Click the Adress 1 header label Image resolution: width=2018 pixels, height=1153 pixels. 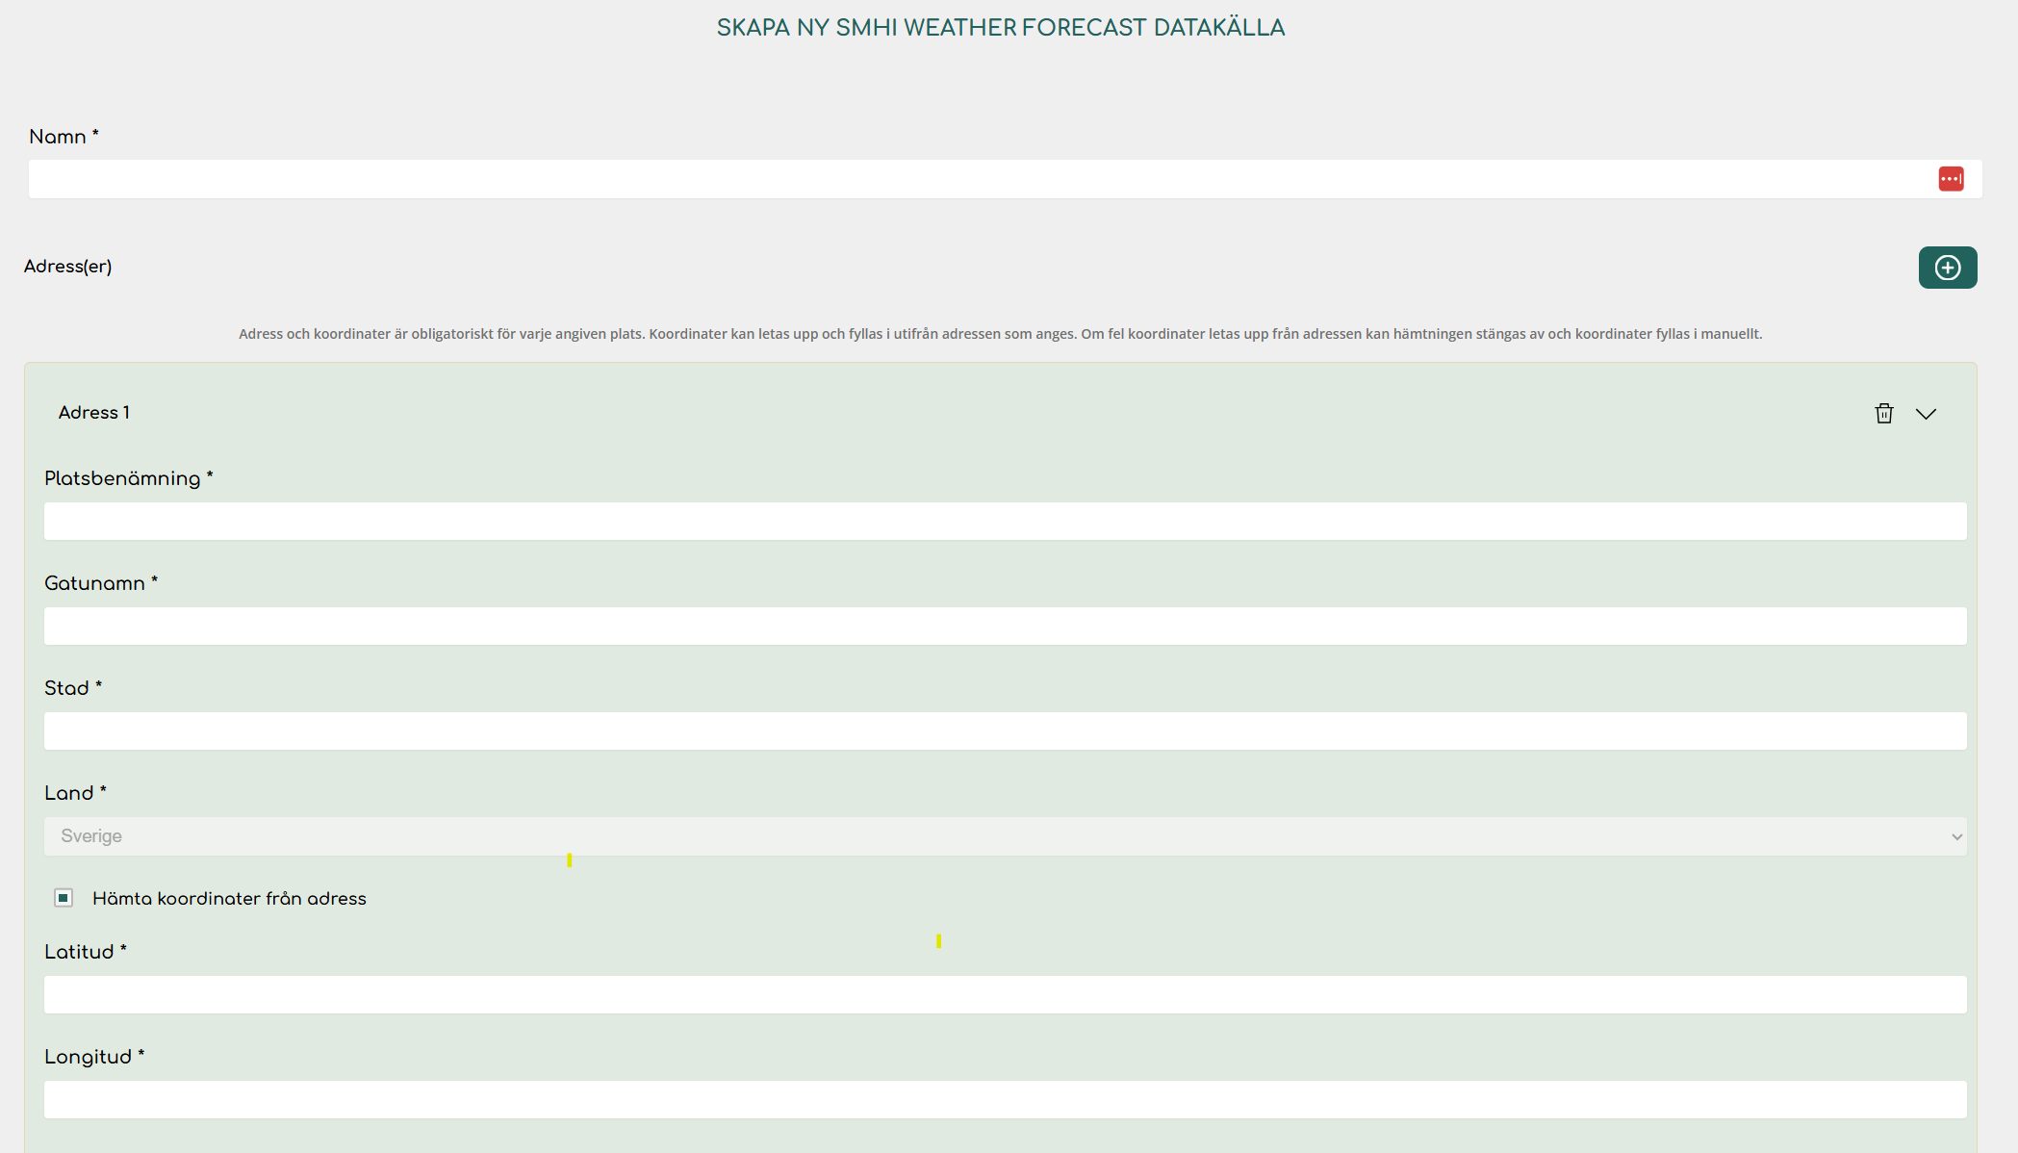93,413
